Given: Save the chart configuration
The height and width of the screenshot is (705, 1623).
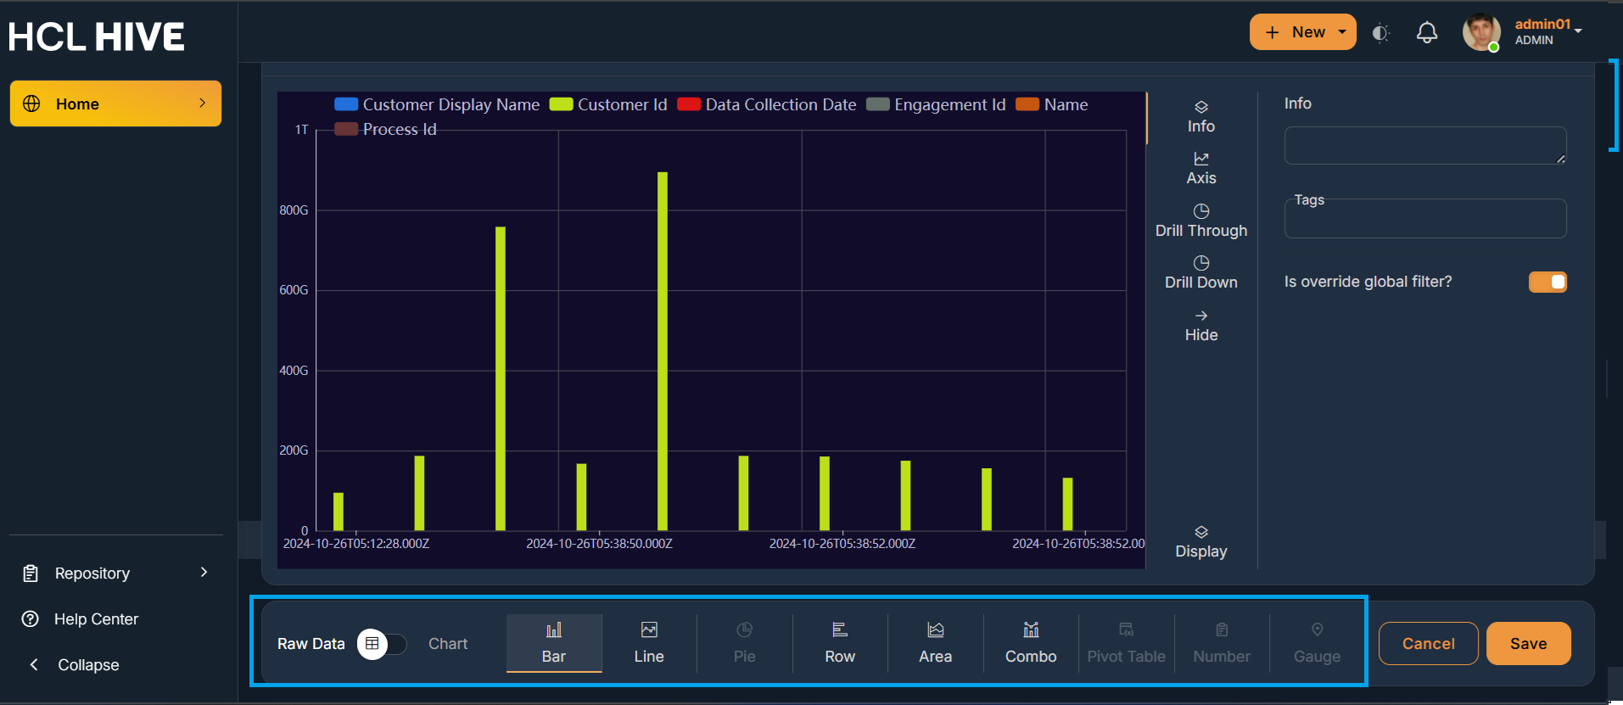Looking at the screenshot, I should [x=1528, y=644].
